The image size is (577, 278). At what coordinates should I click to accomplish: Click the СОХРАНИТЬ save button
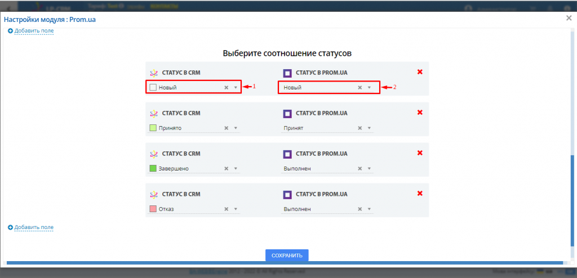[x=287, y=255]
